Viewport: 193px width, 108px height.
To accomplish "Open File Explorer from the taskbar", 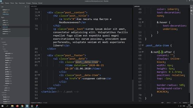I will click(x=12, y=106).
